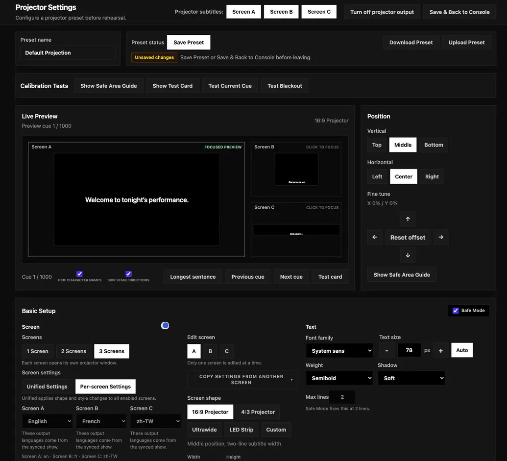Disable the Safe Mode checkbox
Viewport: 507px width, 461px height.
[x=456, y=310]
